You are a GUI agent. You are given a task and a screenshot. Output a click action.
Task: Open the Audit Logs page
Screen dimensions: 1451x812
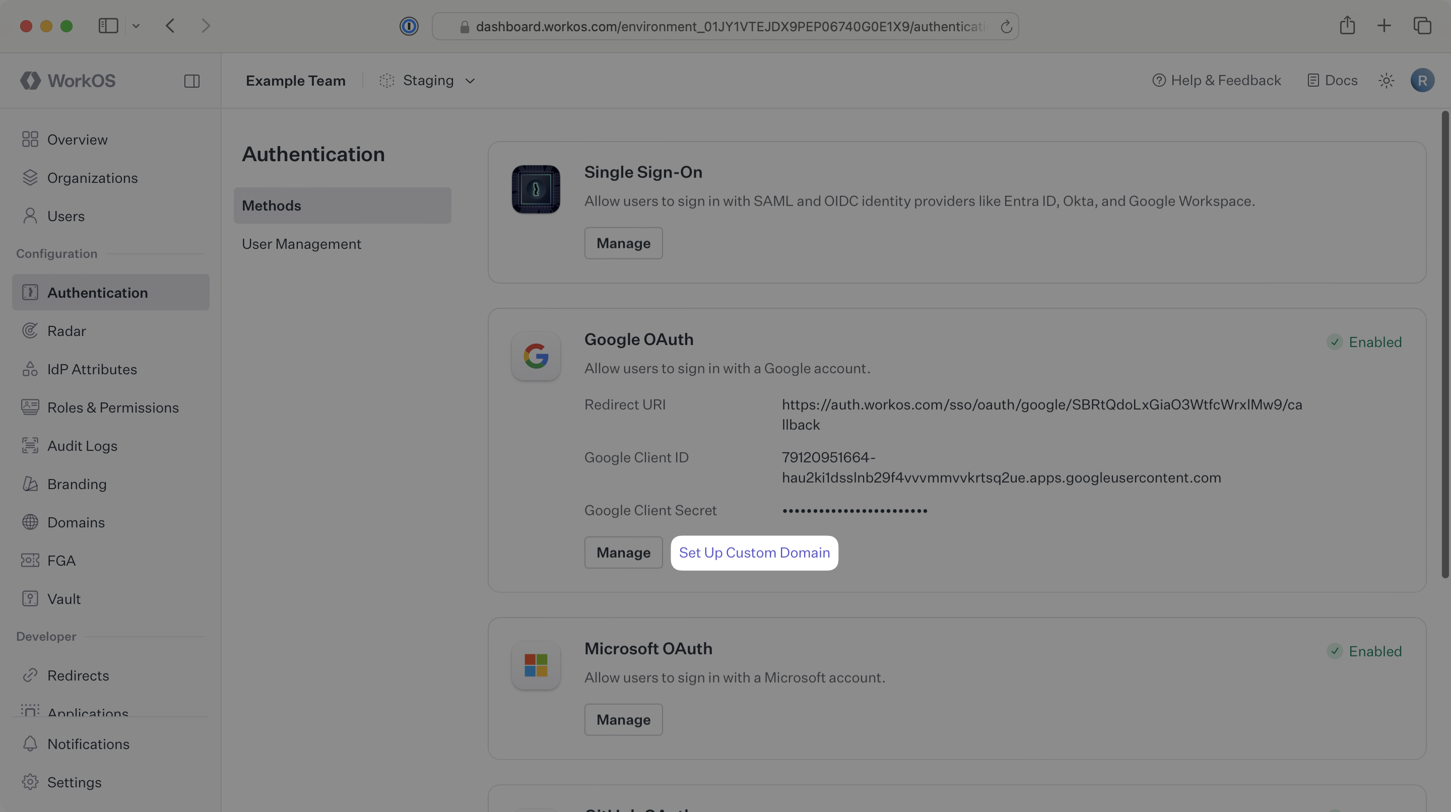(x=82, y=445)
